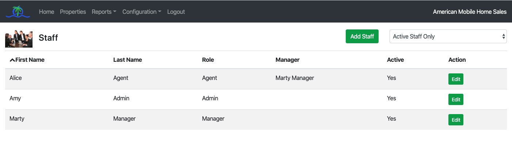Click the First Name column header text
The width and height of the screenshot is (512, 141).
pos(30,60)
